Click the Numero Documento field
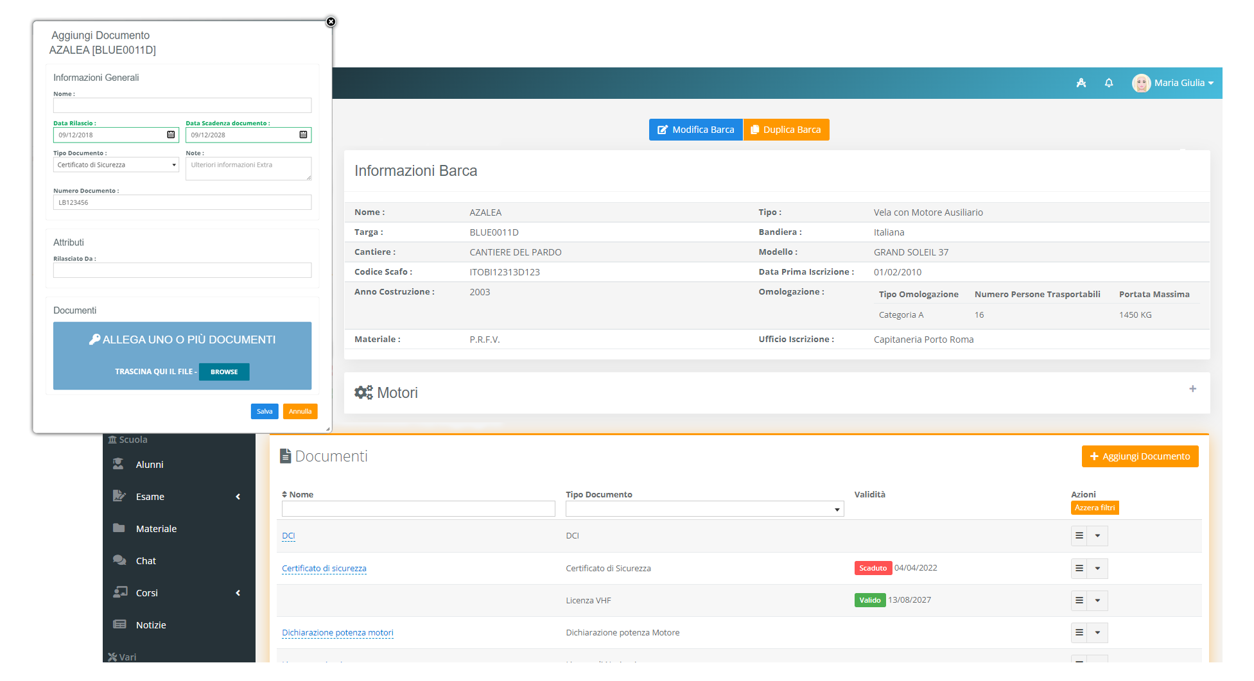The height and width of the screenshot is (681, 1254). [182, 202]
